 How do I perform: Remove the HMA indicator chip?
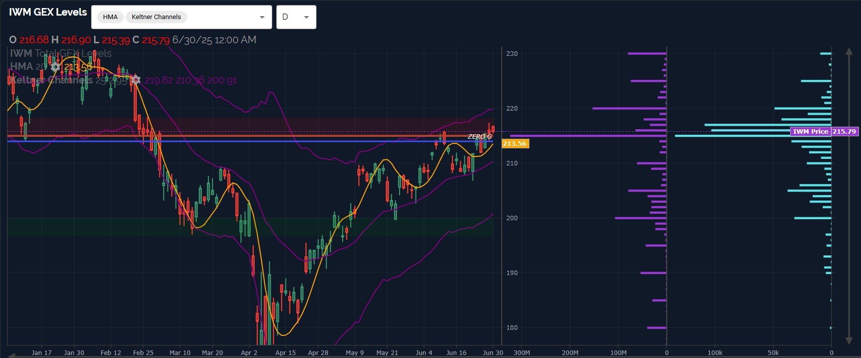[110, 17]
